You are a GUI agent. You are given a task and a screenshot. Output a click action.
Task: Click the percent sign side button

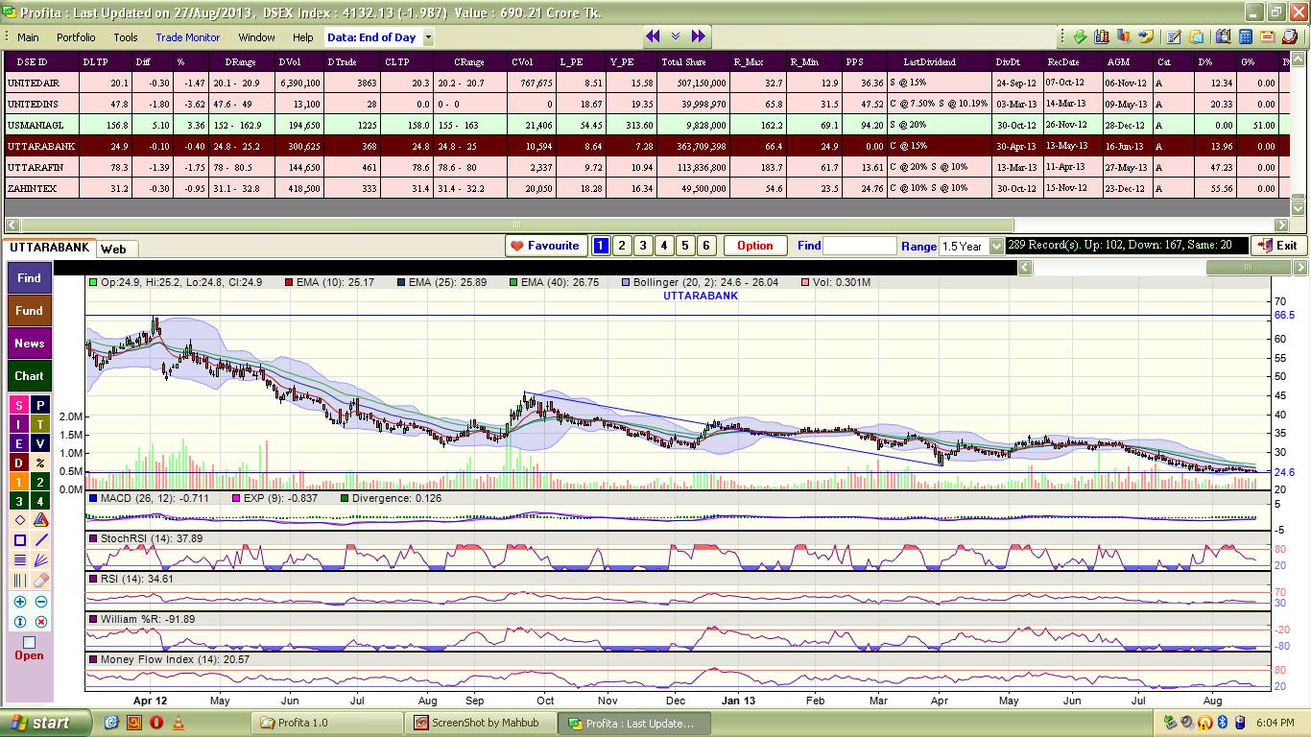click(40, 463)
